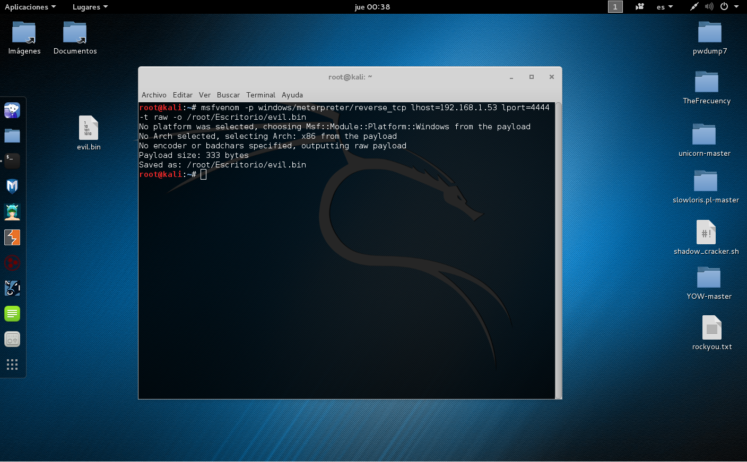
Task: Open the Lugares menu
Action: (x=90, y=7)
